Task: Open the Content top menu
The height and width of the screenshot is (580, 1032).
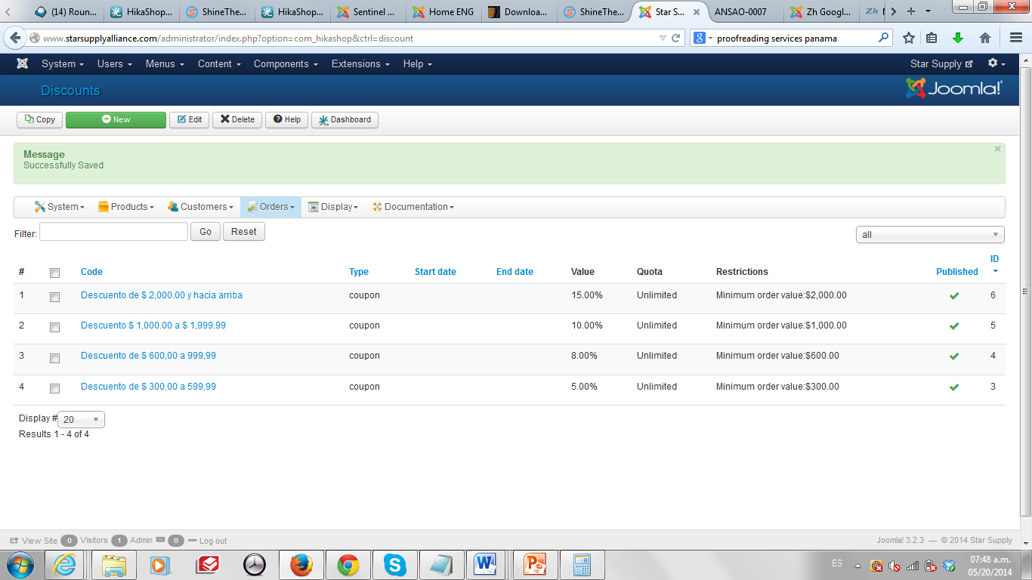Action: (x=219, y=64)
